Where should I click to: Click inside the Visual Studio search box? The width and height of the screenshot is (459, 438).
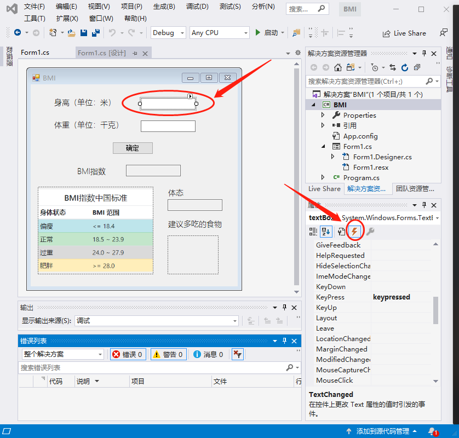(x=306, y=9)
